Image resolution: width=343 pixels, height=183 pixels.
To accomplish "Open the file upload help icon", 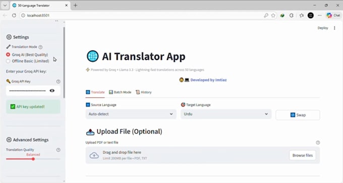I will point(318,143).
